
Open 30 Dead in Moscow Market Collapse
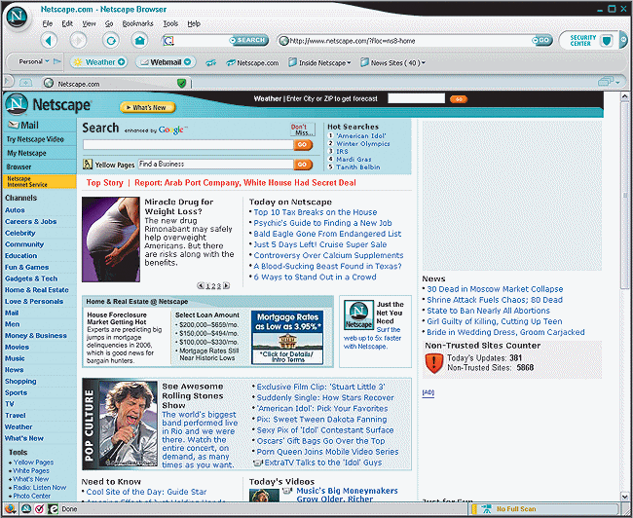click(495, 289)
